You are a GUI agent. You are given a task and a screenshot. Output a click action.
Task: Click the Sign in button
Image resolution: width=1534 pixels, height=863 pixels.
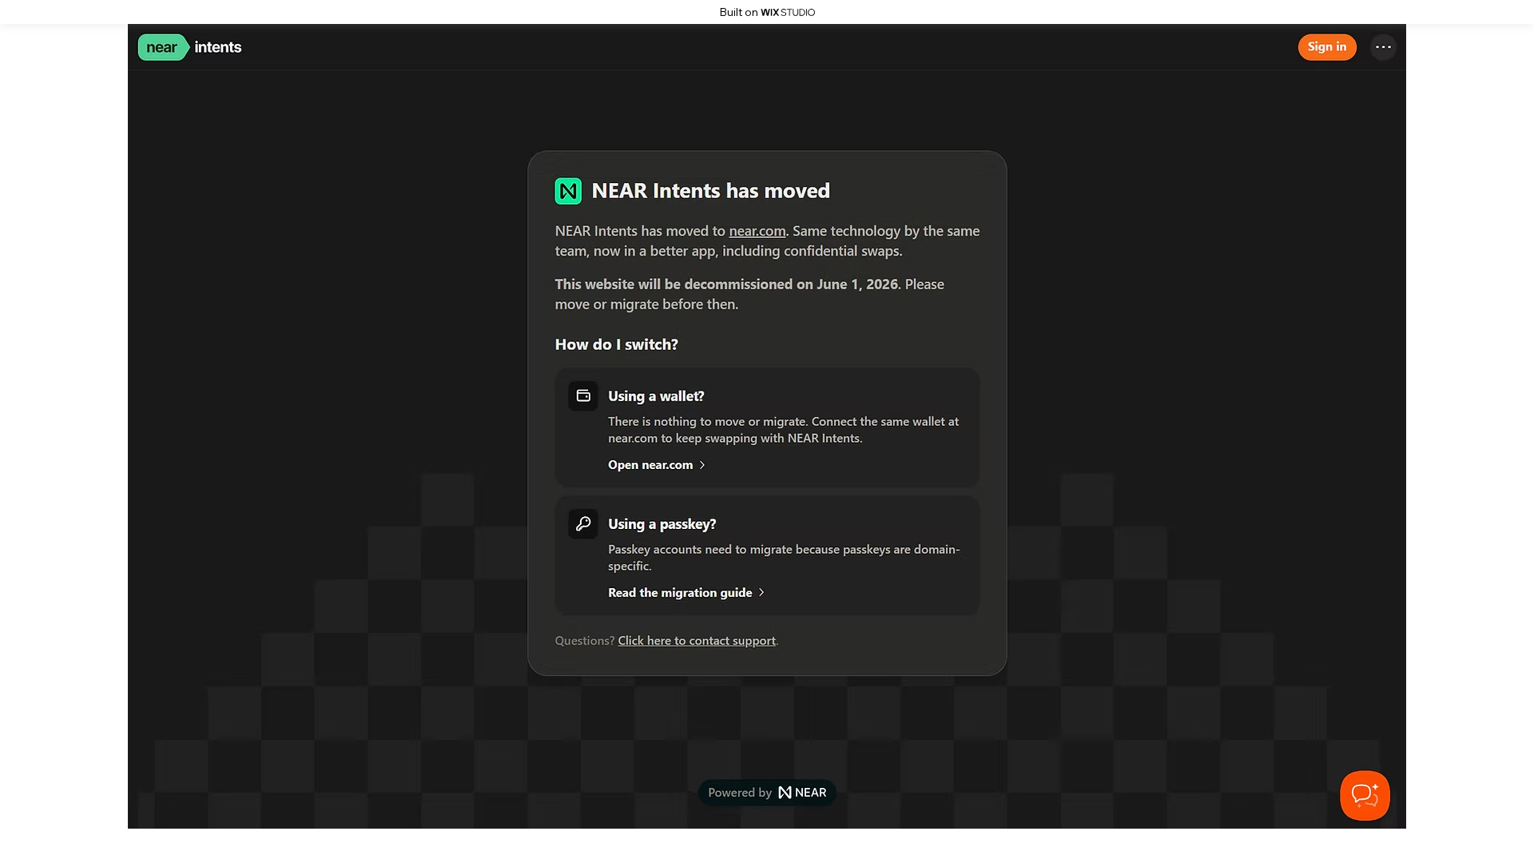point(1327,47)
